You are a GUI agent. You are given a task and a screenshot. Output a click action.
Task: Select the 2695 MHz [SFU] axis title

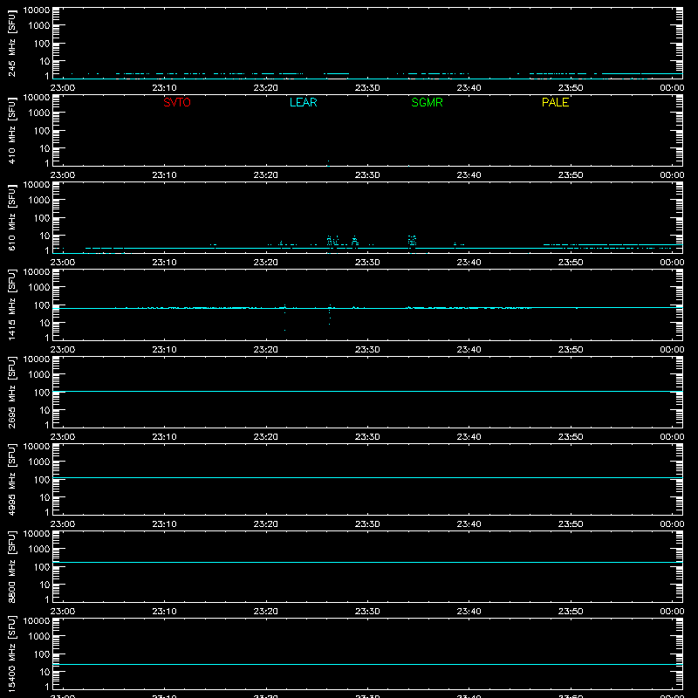pyautogui.click(x=11, y=392)
